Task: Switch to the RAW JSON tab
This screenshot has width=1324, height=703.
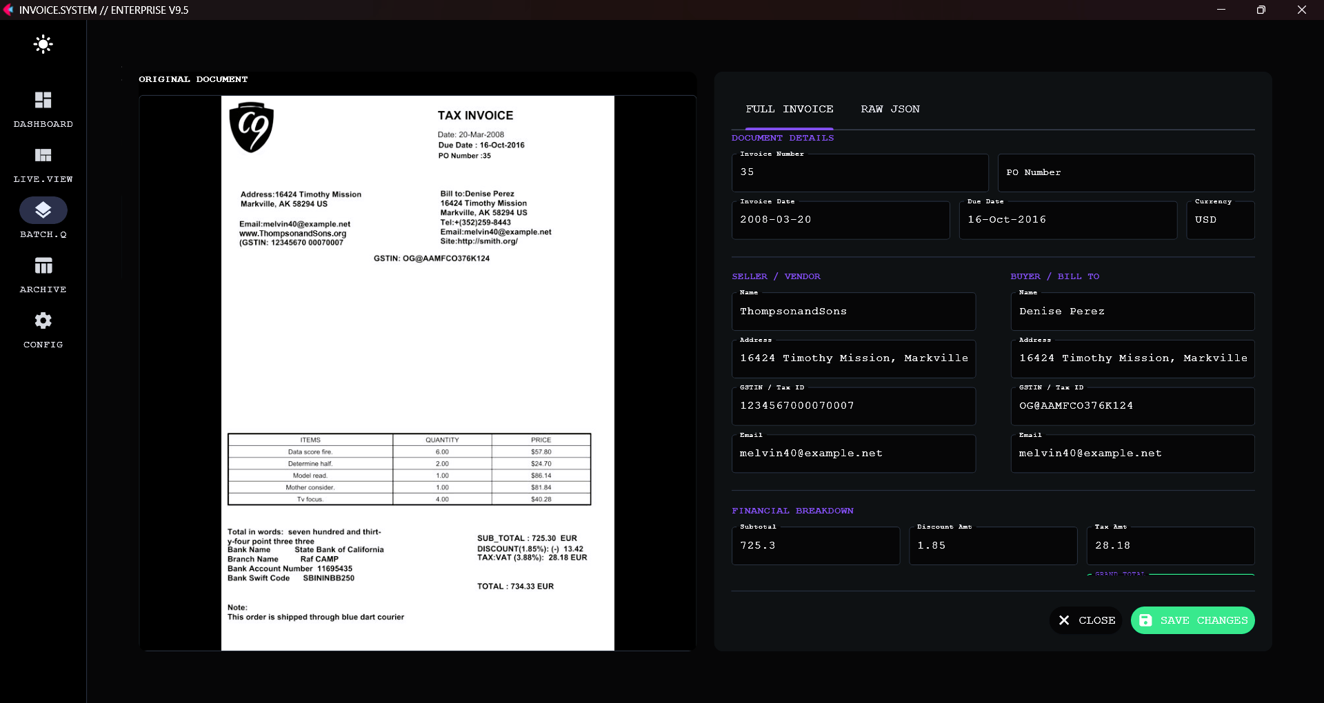Action: tap(890, 109)
